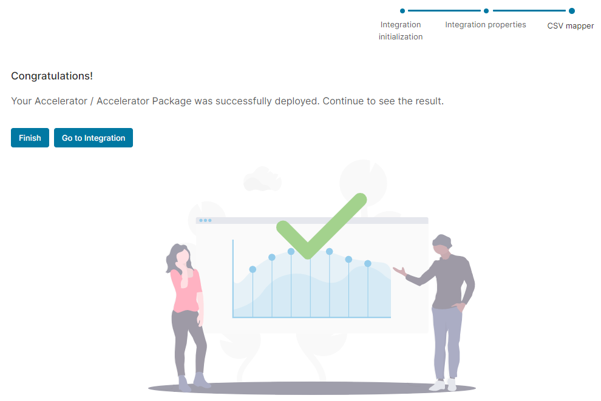
Task: Select the Integration initialization step dot
Action: pos(402,11)
